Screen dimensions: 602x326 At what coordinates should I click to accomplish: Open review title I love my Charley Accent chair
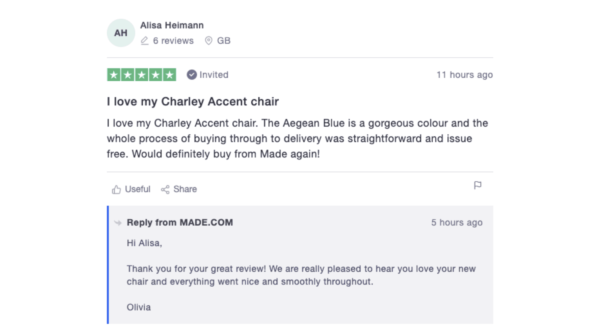[193, 102]
